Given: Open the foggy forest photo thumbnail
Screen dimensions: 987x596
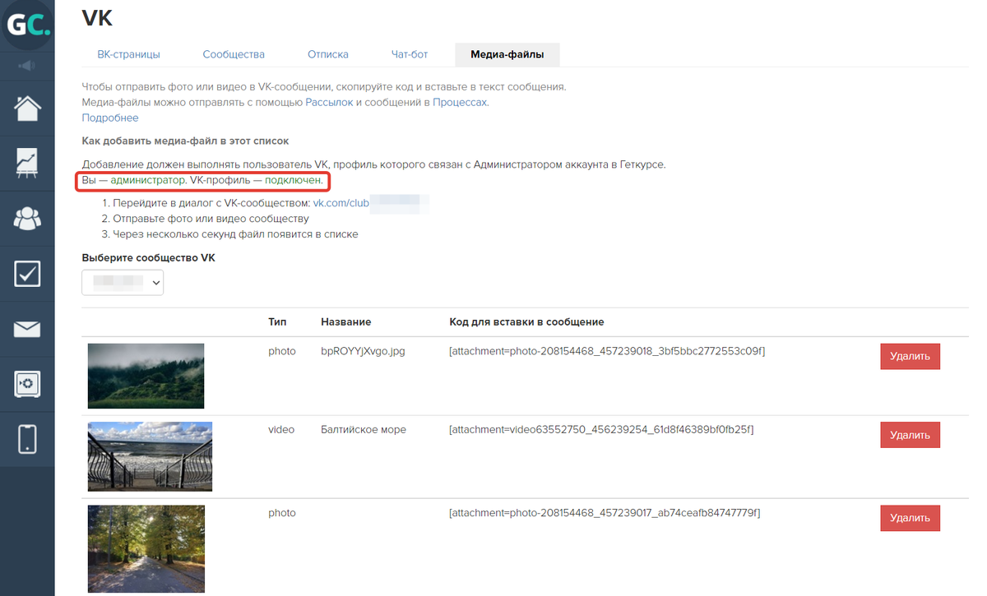Looking at the screenshot, I should coord(146,376).
